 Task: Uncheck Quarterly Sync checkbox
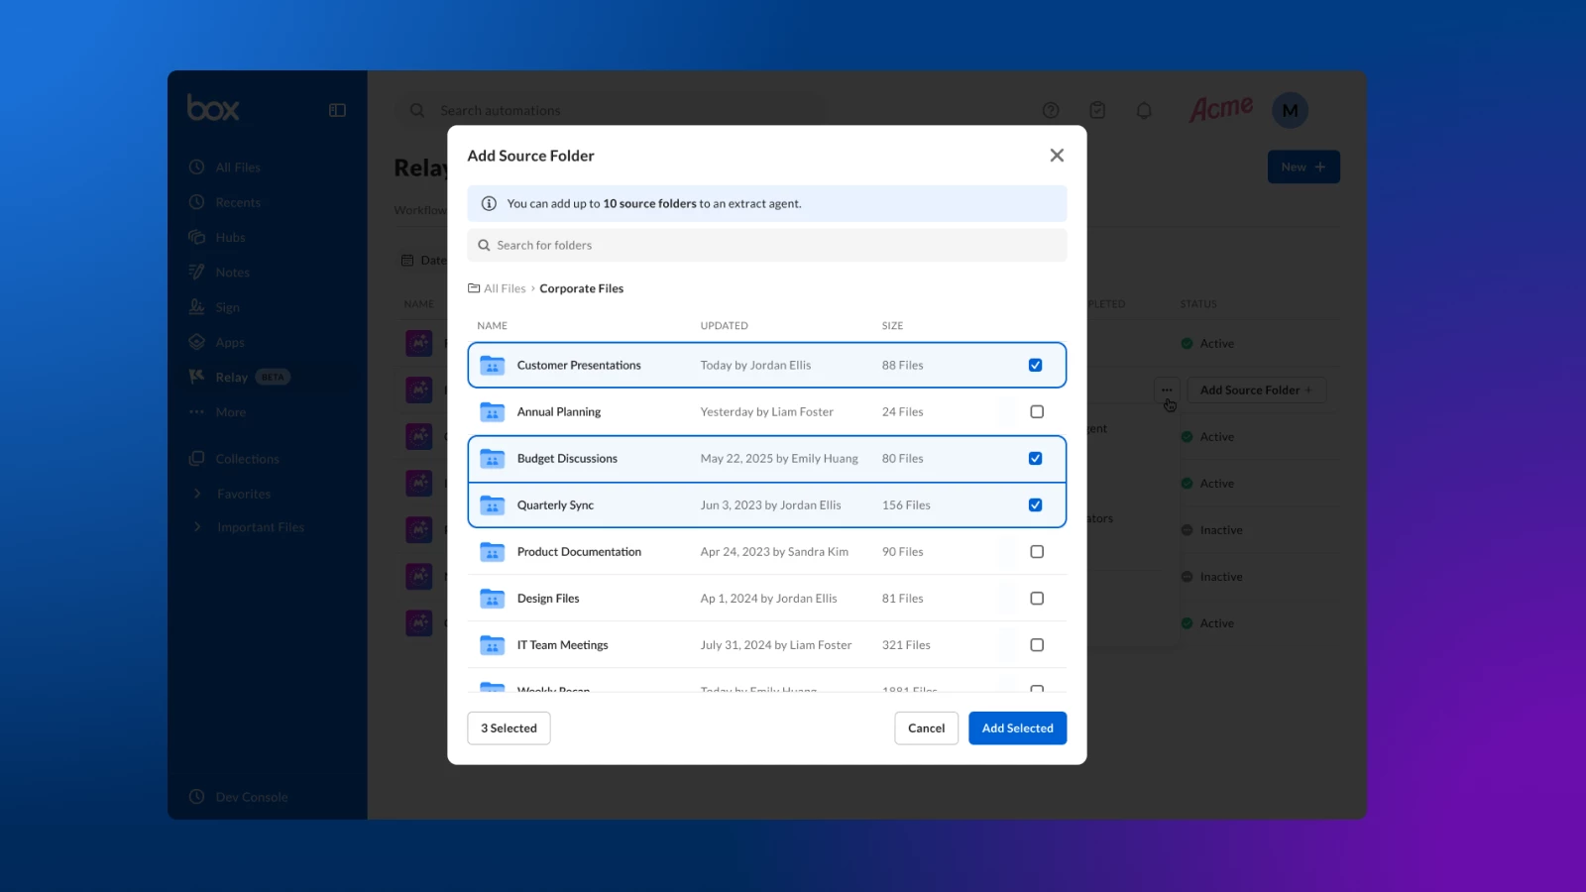tap(1036, 504)
